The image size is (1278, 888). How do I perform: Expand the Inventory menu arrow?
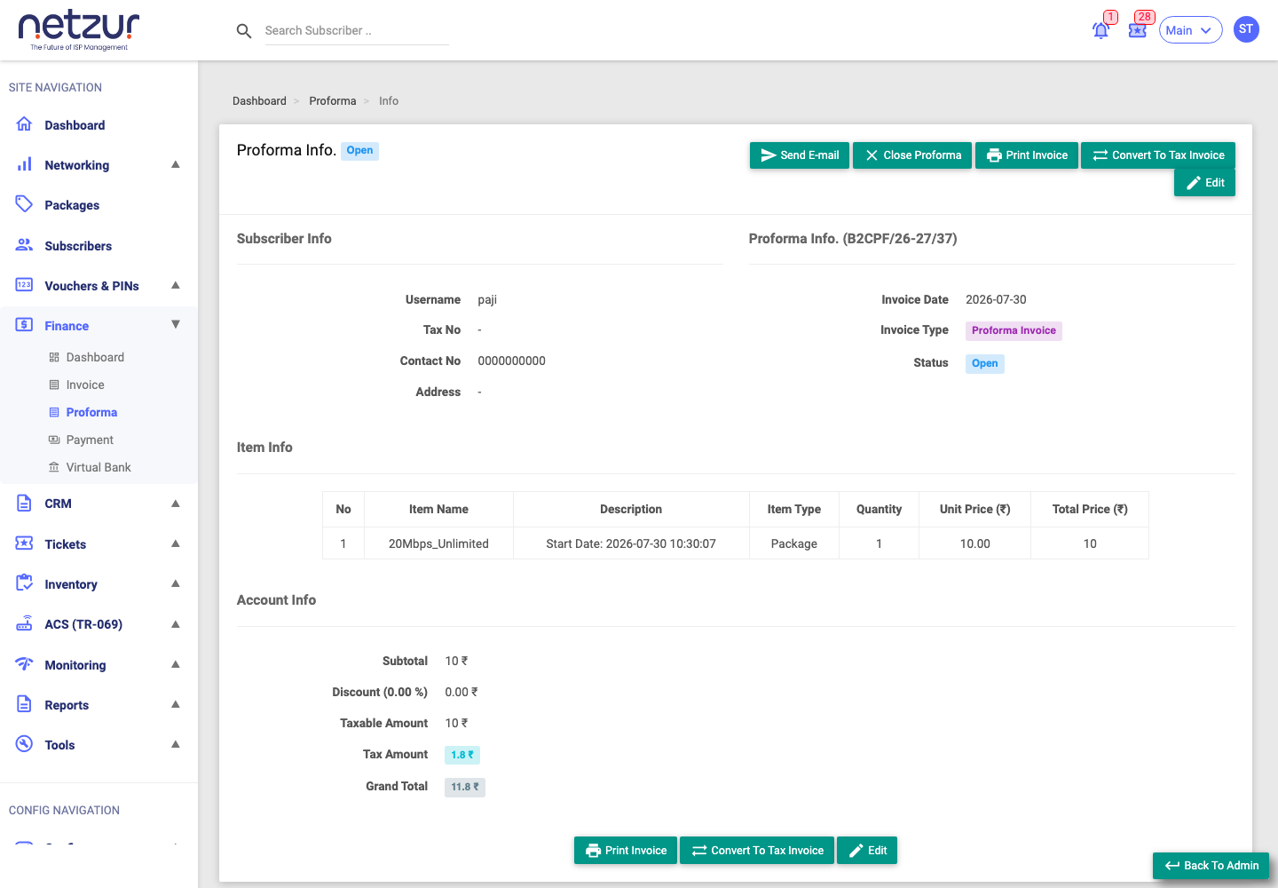176,583
